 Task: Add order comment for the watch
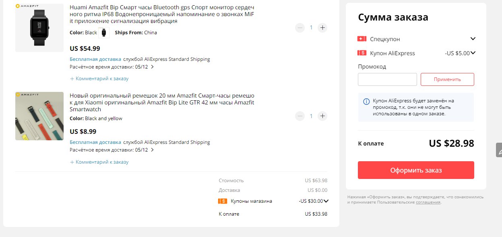pos(99,79)
